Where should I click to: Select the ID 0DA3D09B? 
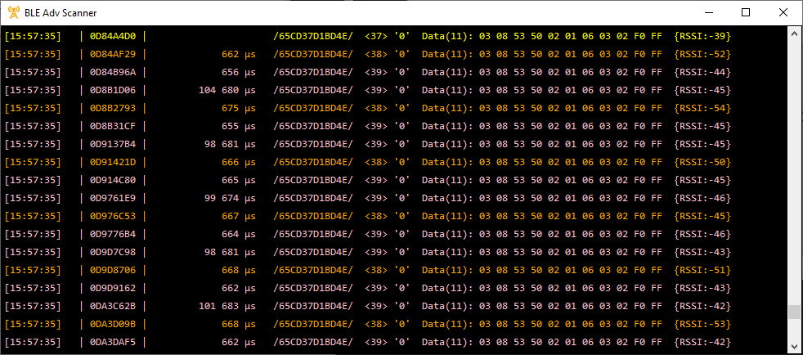(113, 324)
